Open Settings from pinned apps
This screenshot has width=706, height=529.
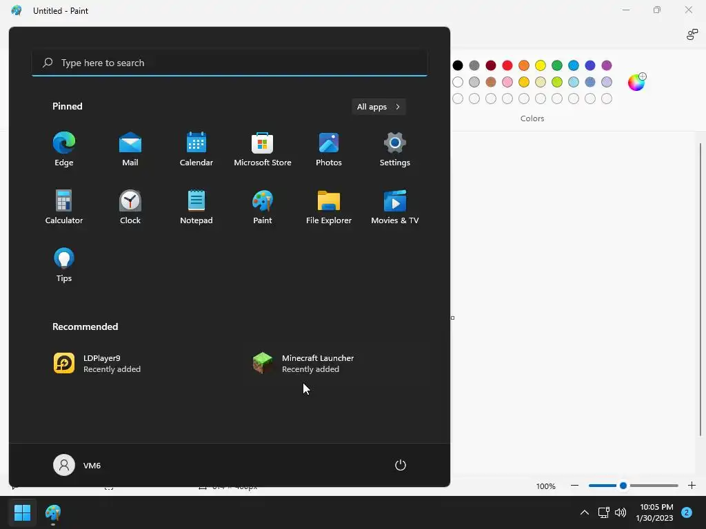(x=395, y=149)
